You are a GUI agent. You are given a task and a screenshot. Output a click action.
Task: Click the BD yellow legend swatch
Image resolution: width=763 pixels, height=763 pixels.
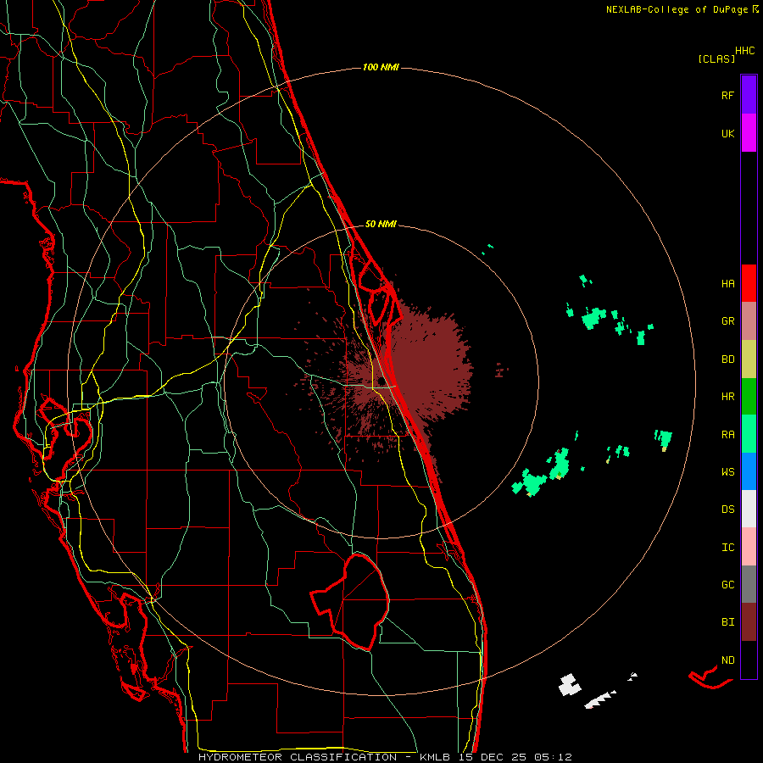[x=749, y=359]
